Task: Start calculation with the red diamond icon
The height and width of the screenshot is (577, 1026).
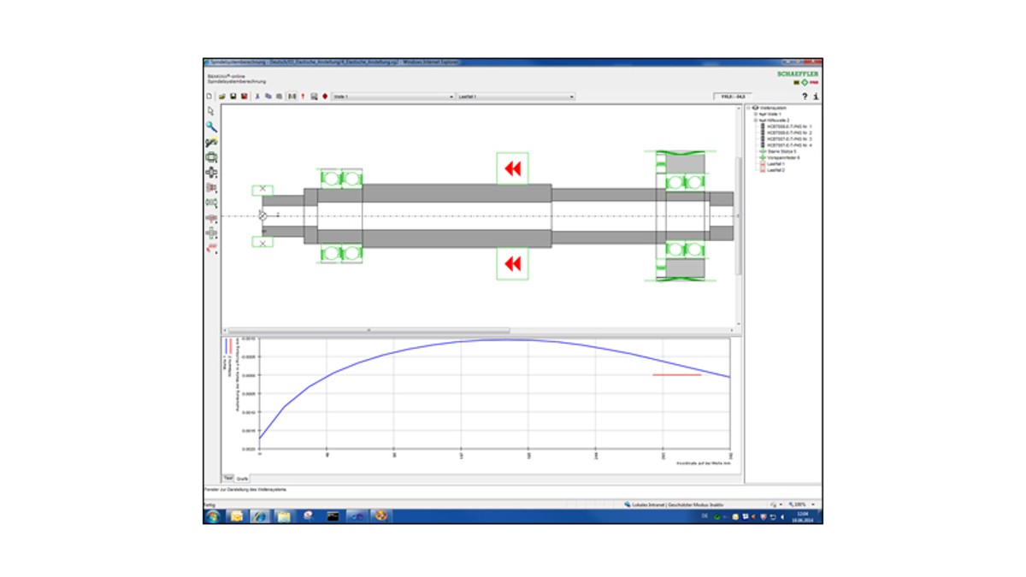Action: point(324,96)
